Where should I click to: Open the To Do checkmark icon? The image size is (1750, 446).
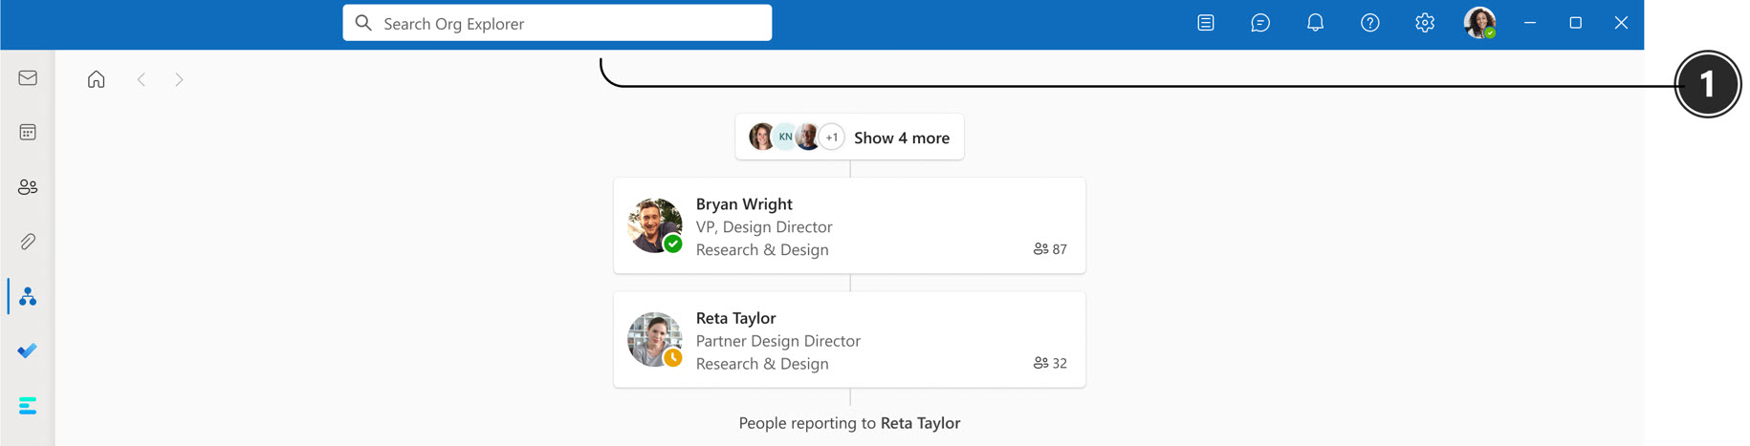coord(28,350)
